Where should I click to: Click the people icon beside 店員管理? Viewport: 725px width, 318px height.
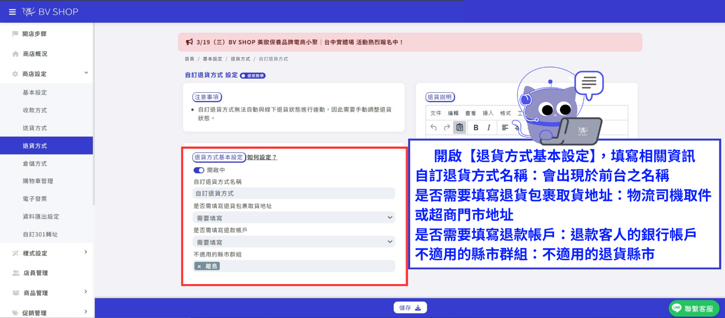(x=15, y=273)
